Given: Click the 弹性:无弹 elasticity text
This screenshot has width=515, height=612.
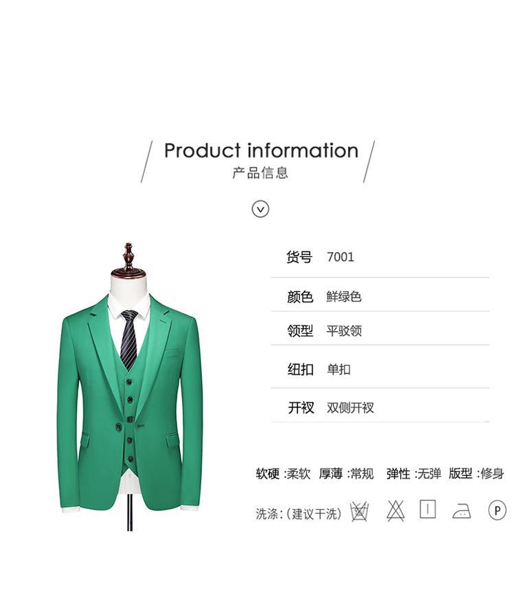Looking at the screenshot, I should [x=413, y=473].
